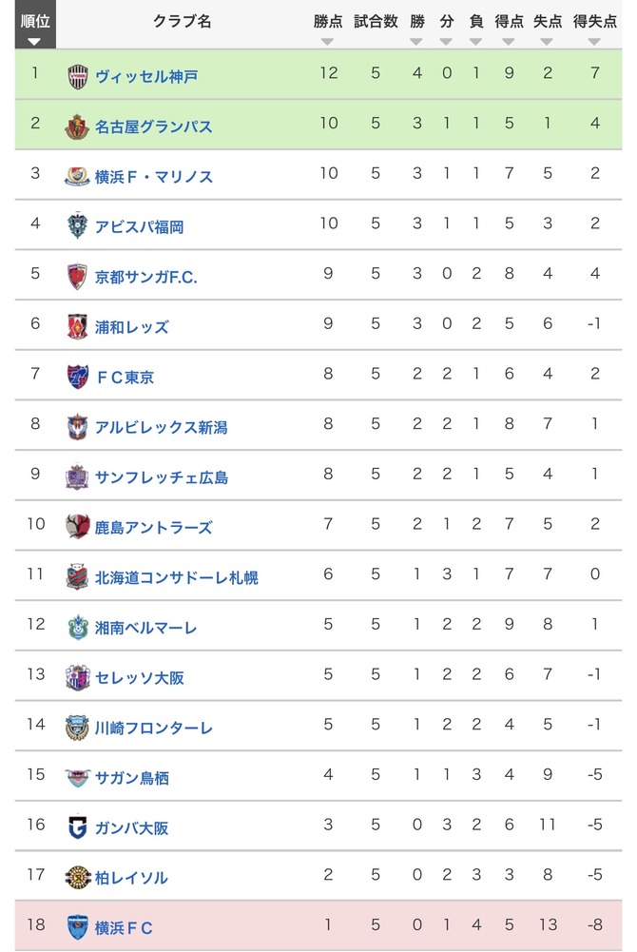637x952 pixels.
Task: Open the 京都サンガF.C. team link
Action: point(146,277)
